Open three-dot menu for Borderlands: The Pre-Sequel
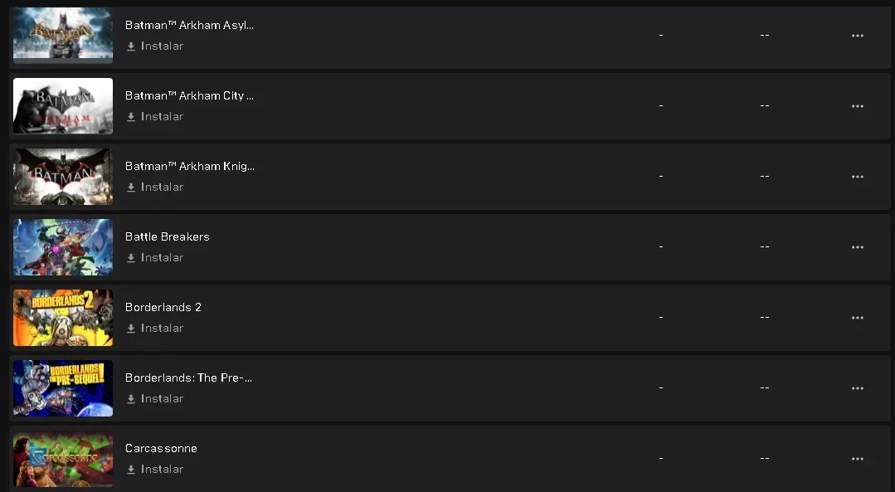Image resolution: width=895 pixels, height=492 pixels. 858,388
